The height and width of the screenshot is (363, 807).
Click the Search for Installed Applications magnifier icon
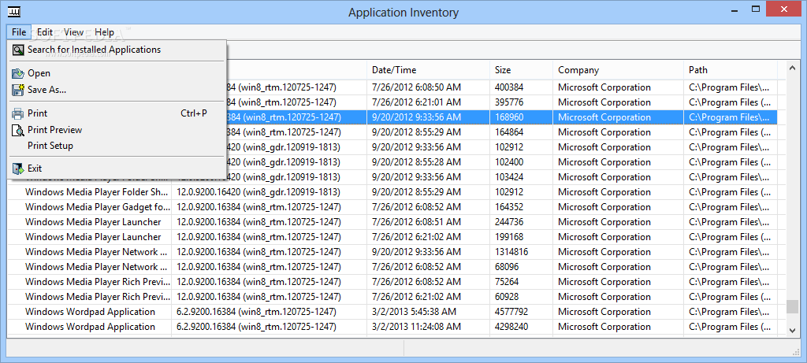click(18, 50)
